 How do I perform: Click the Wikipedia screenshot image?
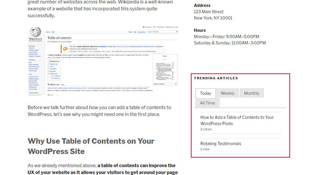[x=103, y=61]
